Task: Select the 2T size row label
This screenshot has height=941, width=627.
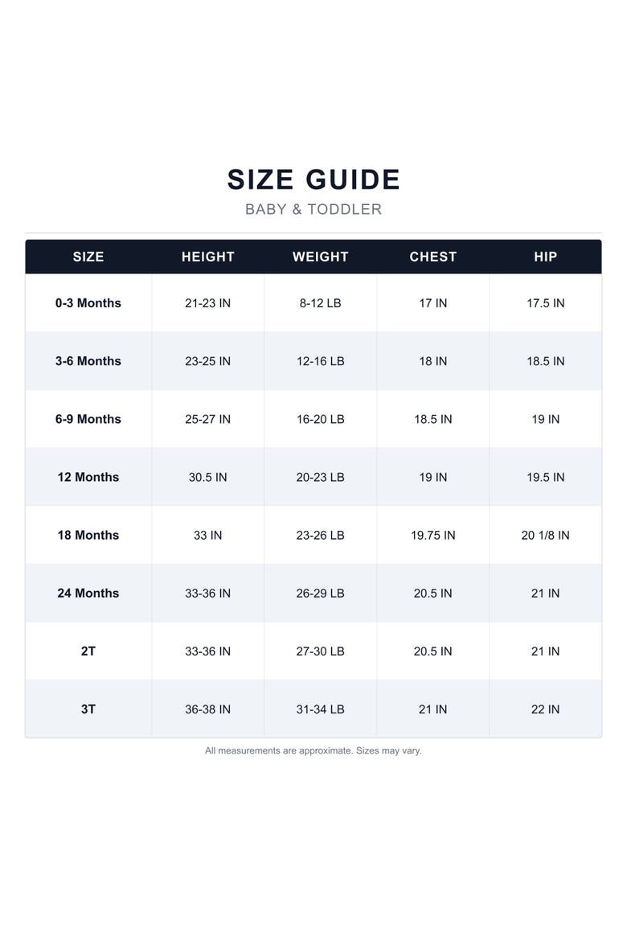Action: click(x=88, y=651)
